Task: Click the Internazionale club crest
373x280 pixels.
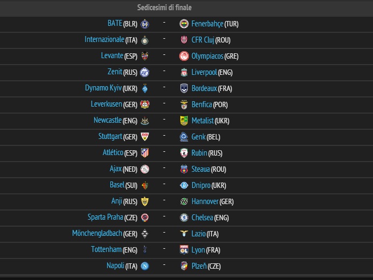Action: click(144, 40)
